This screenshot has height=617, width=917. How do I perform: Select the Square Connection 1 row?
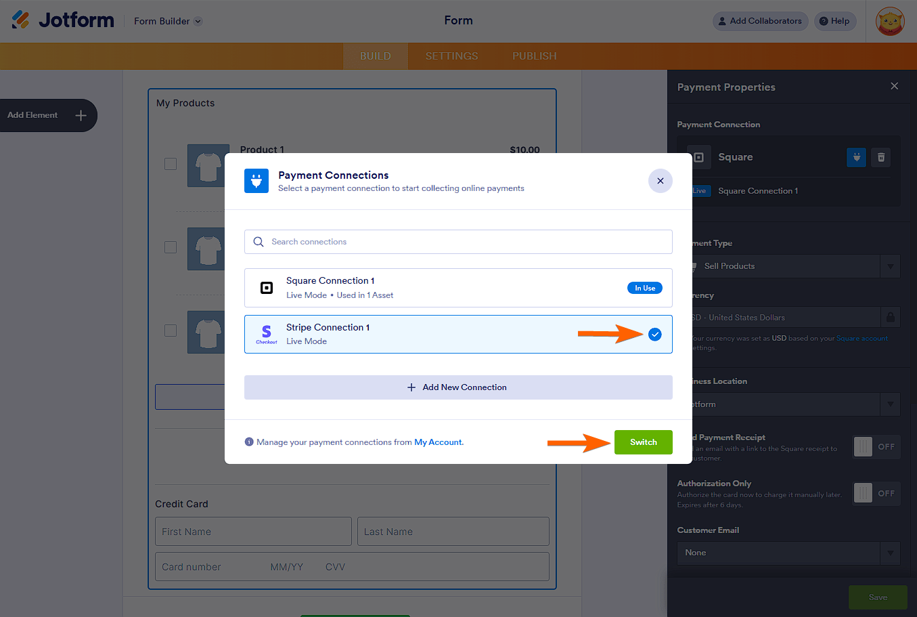point(458,288)
